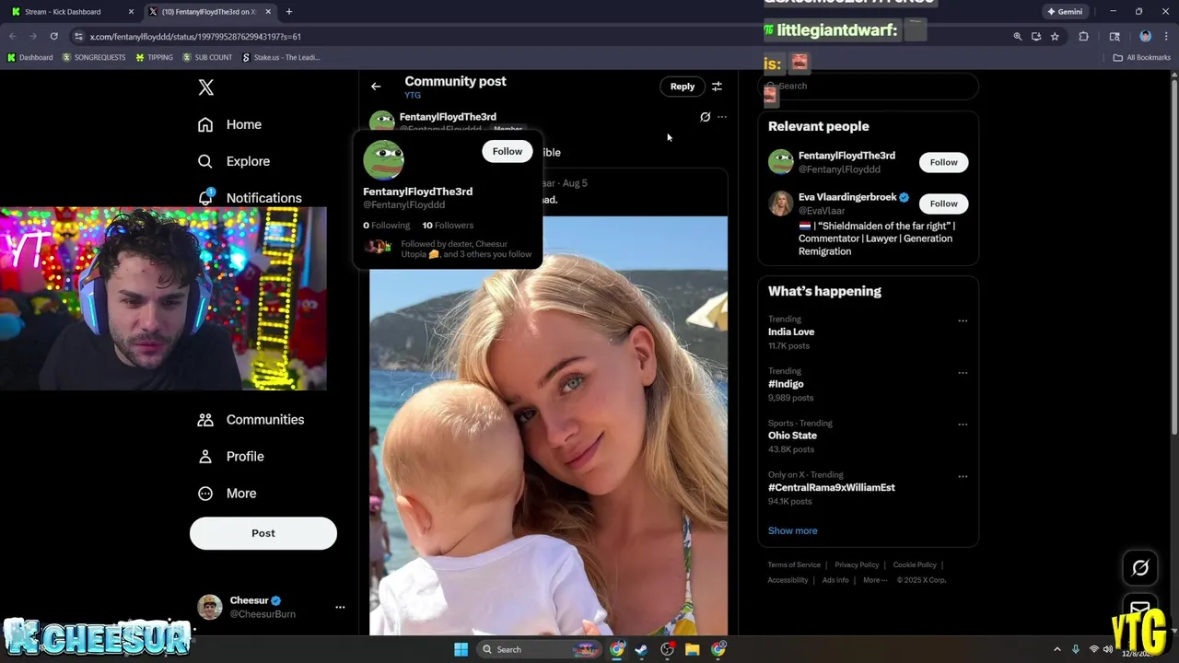Open a new browser tab
This screenshot has width=1179, height=663.
(289, 12)
